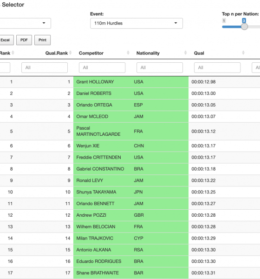This screenshot has width=260, height=279.
Task: Select competitor Pascal MARTINOTLAGARDE
Action: click(98, 131)
